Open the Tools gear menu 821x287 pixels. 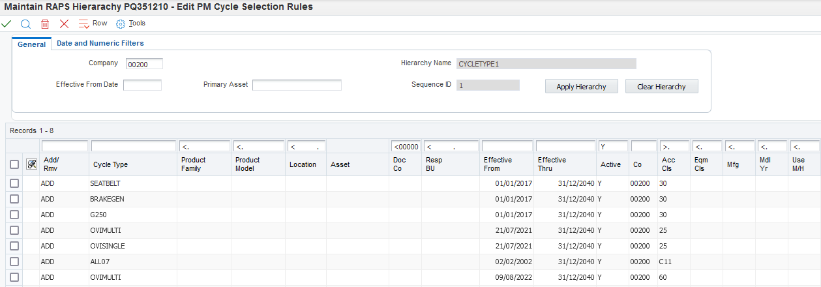click(x=130, y=23)
